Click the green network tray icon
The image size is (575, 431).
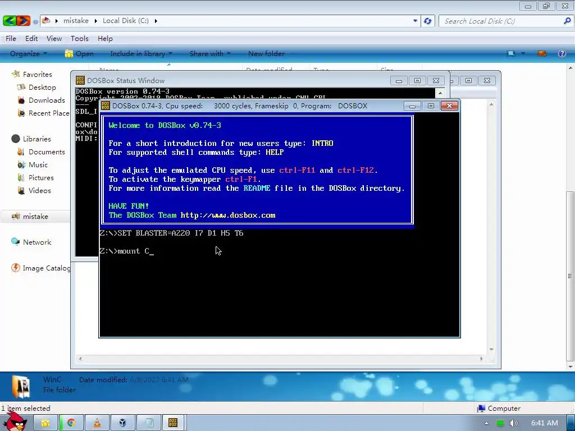(x=500, y=423)
